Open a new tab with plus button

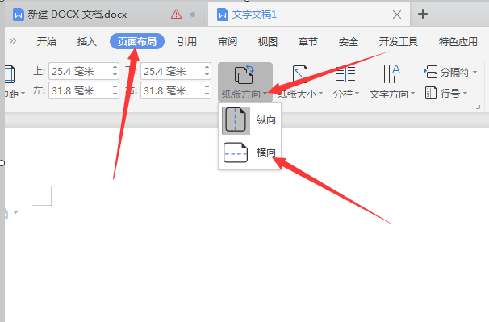point(423,14)
